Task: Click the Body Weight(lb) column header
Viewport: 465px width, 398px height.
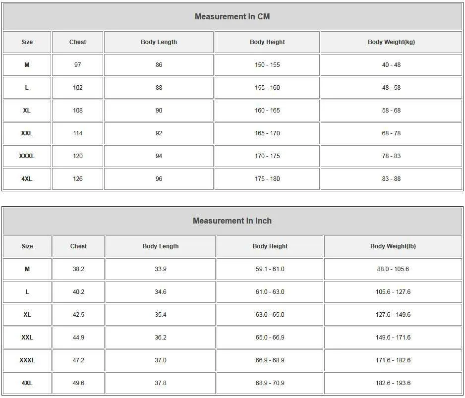Action: coord(393,246)
